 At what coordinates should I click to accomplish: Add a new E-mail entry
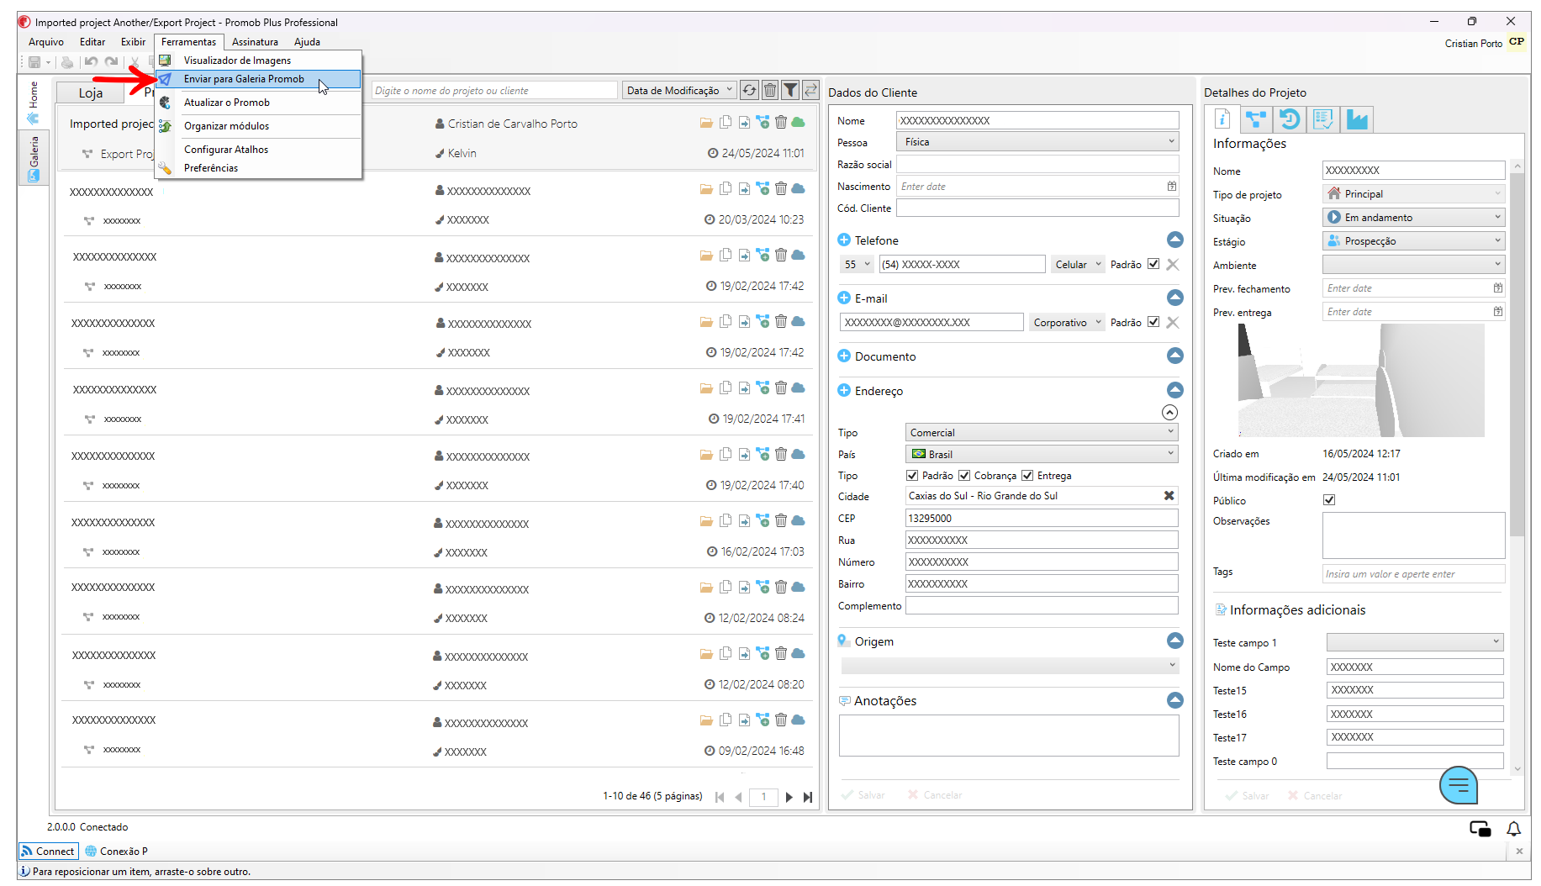click(844, 298)
